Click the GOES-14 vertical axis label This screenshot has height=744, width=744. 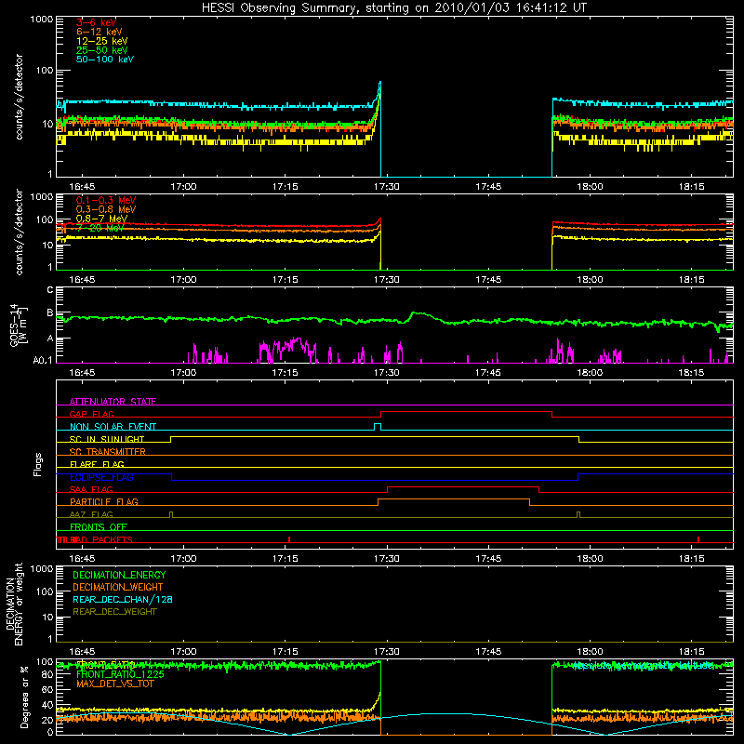[x=19, y=325]
